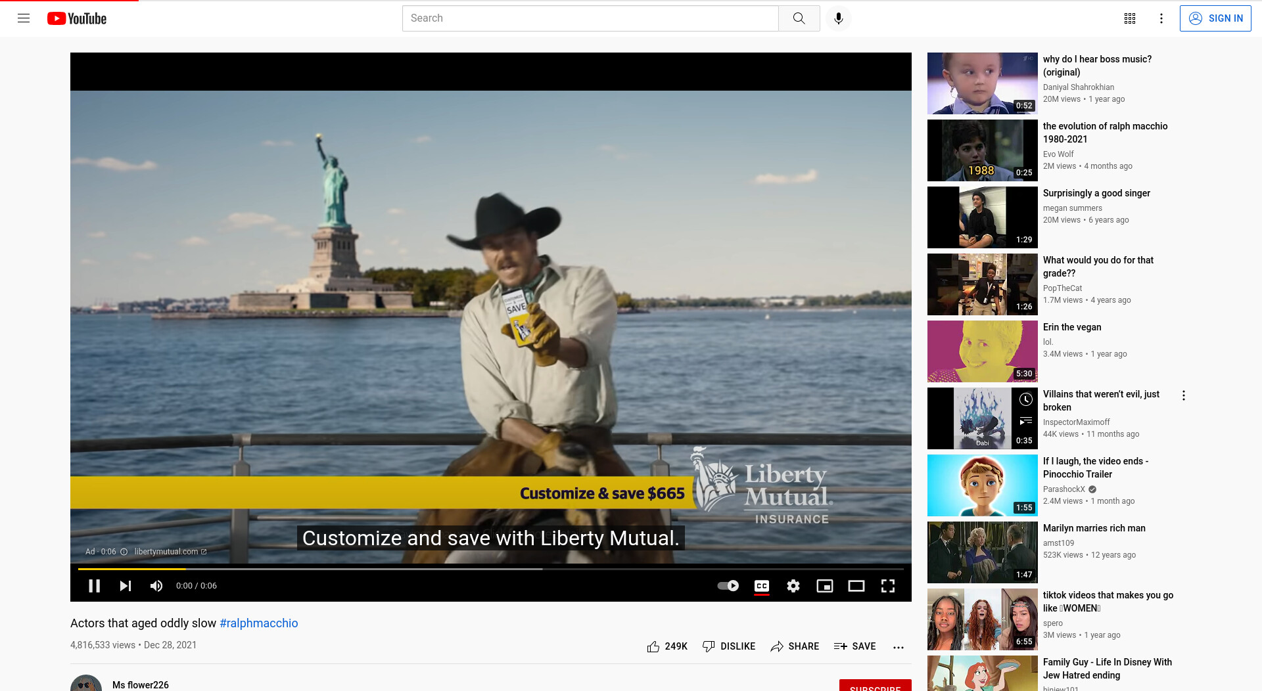Image resolution: width=1262 pixels, height=691 pixels.
Task: Open more actions ellipsis below video
Action: 899,647
